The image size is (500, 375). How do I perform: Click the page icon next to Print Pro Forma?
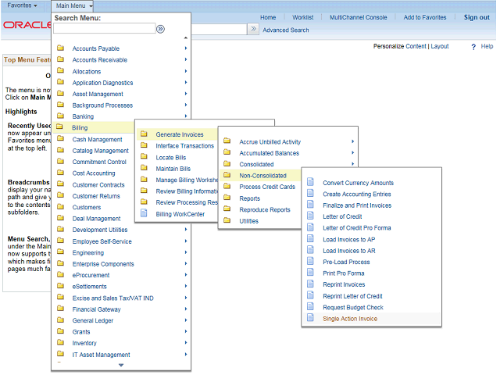click(x=310, y=273)
